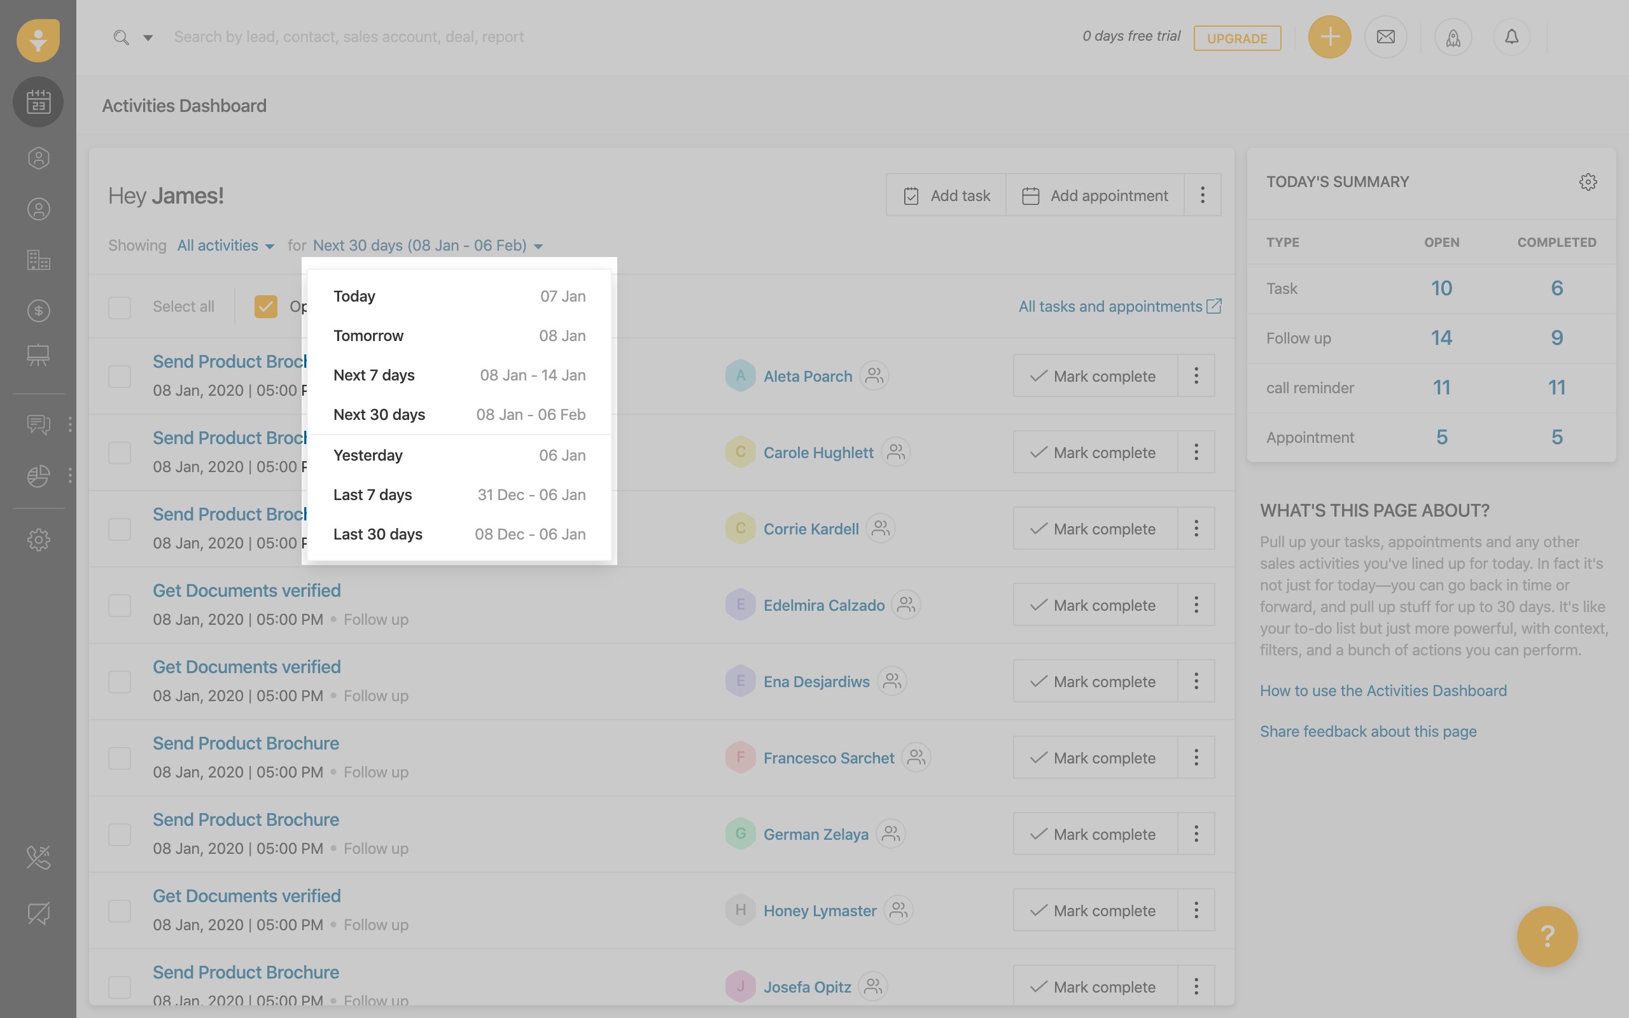Click the email envelope icon in top bar

tap(1385, 37)
